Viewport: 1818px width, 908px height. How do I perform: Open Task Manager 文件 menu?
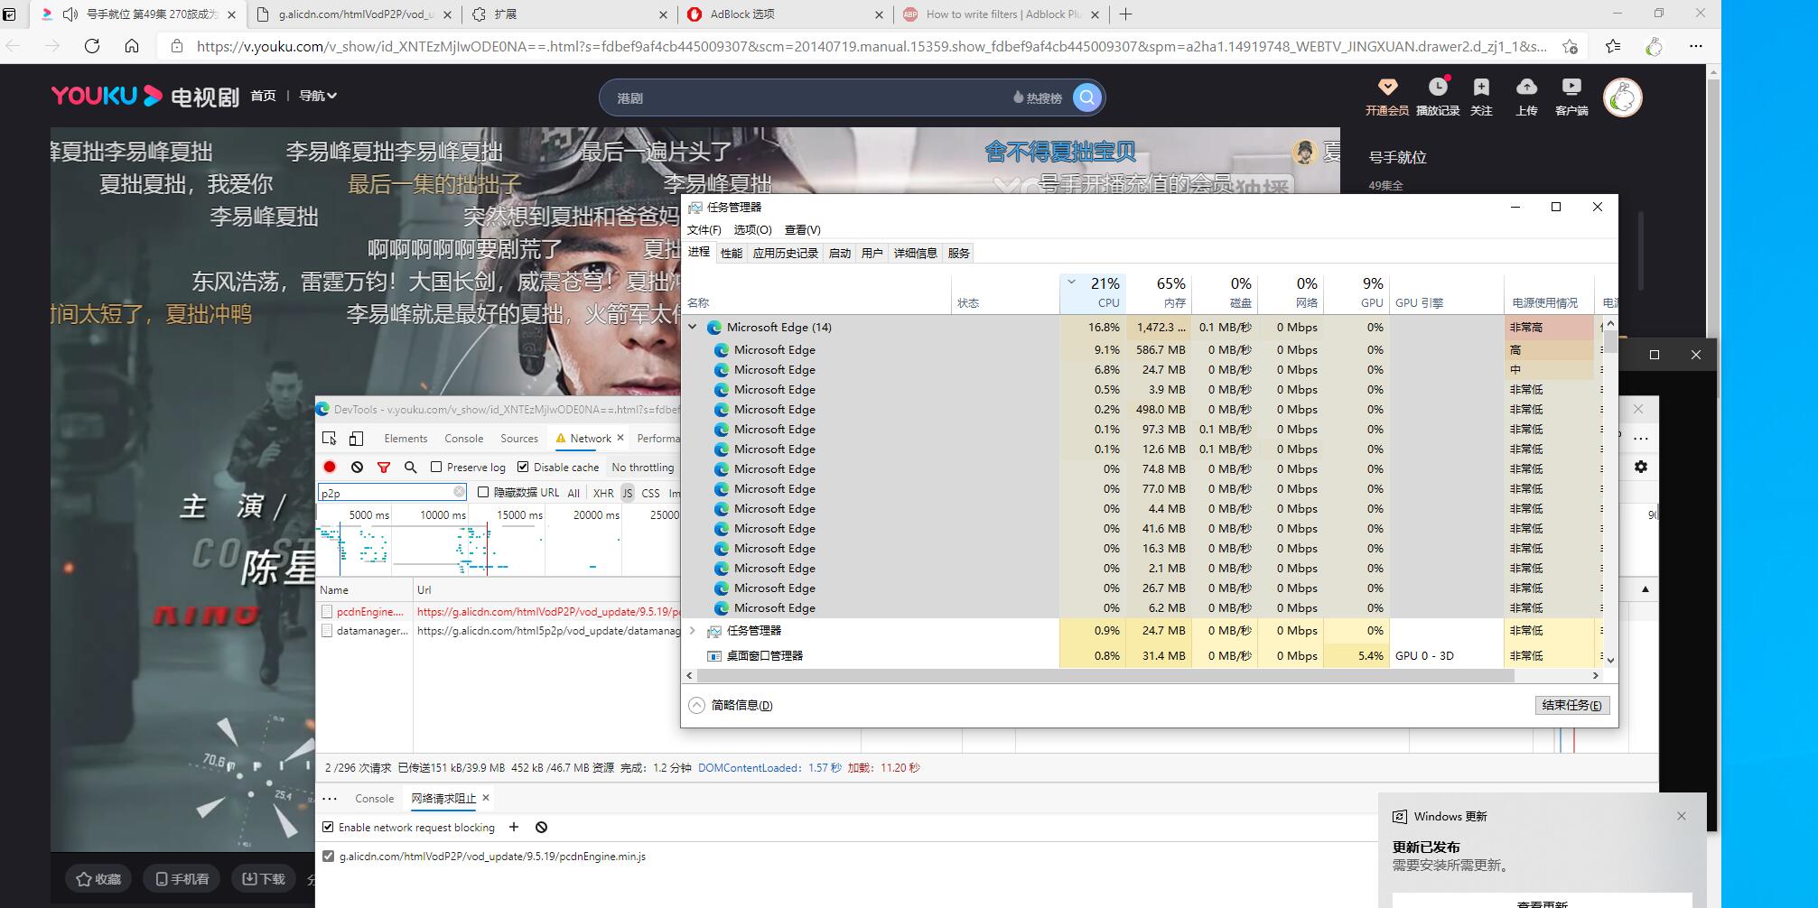click(x=704, y=229)
